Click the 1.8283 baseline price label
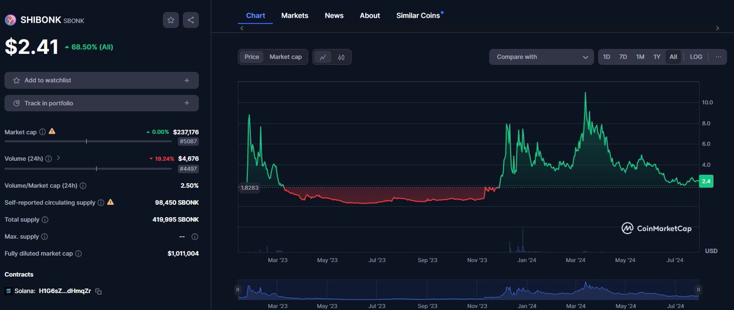Screen dimensions: 734x310 click(248, 188)
